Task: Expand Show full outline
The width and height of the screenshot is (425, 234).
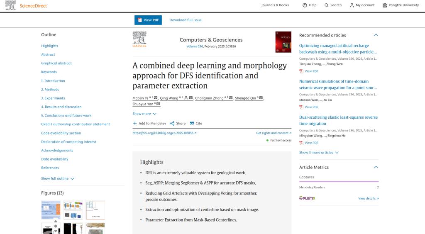Action: coord(57,178)
